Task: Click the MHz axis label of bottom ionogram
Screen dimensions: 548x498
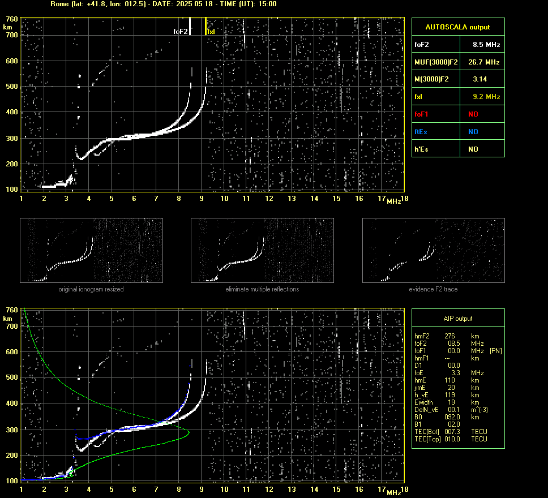Action: pos(393,492)
